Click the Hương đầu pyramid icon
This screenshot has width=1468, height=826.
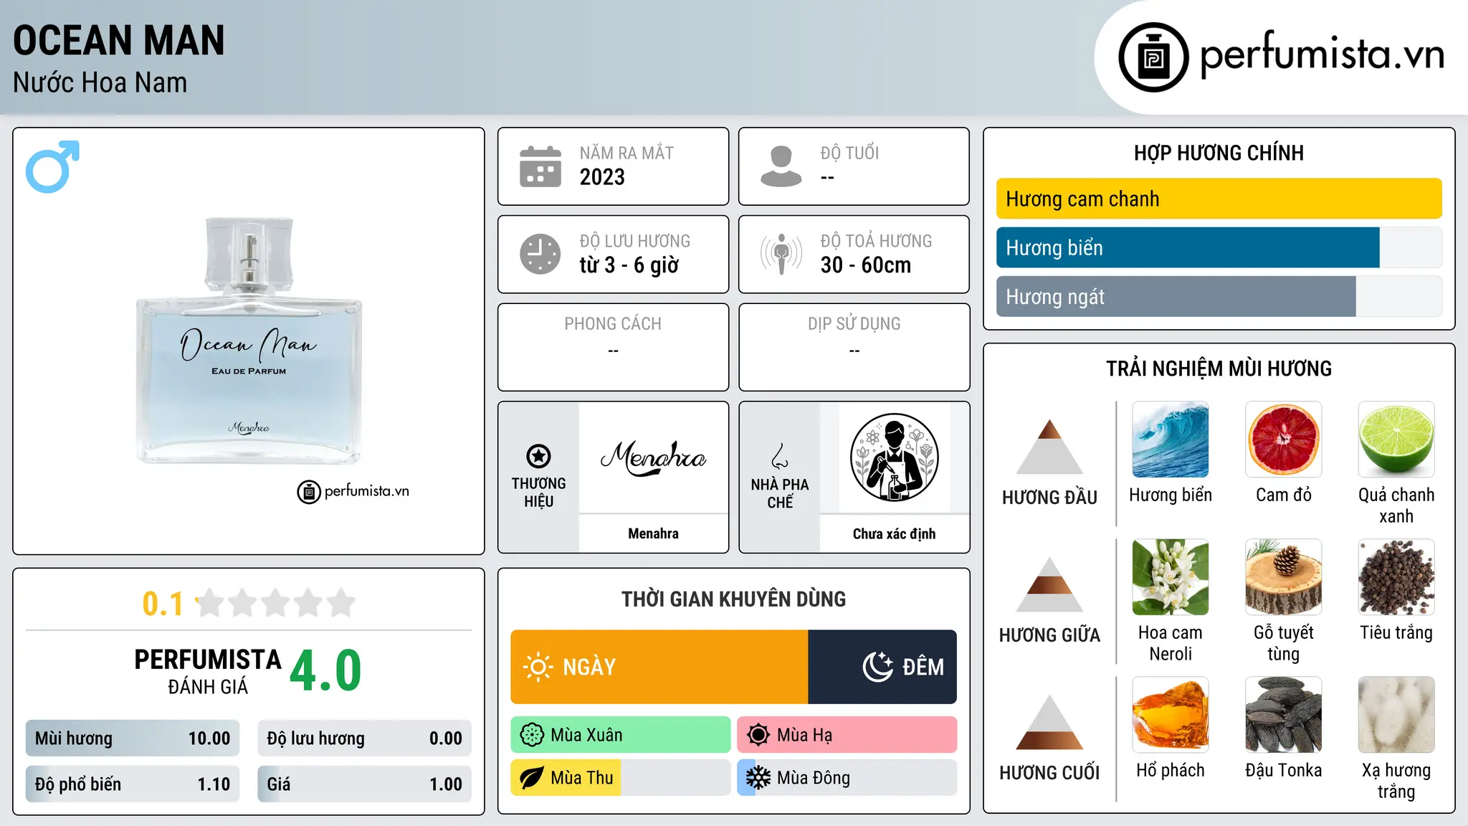[1049, 446]
